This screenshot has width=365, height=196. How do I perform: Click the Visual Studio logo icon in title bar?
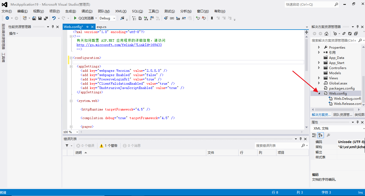4,4
